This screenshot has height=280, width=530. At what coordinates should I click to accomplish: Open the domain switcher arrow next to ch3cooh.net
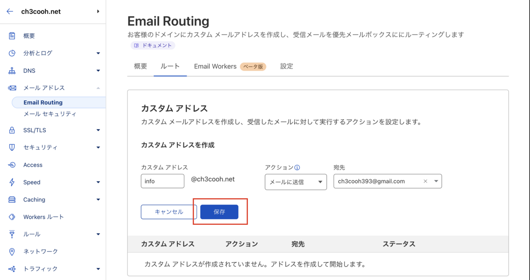[x=98, y=11]
